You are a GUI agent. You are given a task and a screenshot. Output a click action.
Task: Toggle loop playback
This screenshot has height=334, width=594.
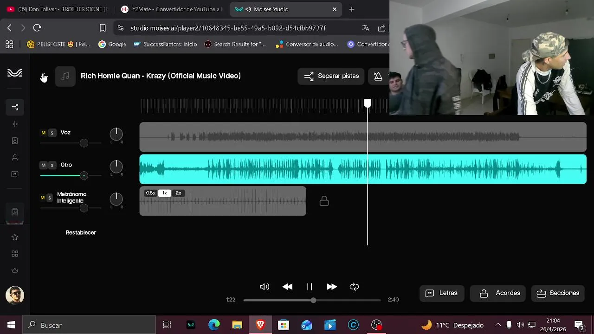354,287
